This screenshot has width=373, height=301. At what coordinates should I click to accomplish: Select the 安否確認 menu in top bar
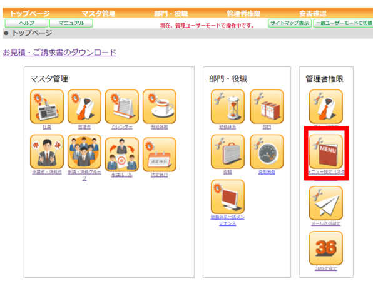tap(312, 13)
